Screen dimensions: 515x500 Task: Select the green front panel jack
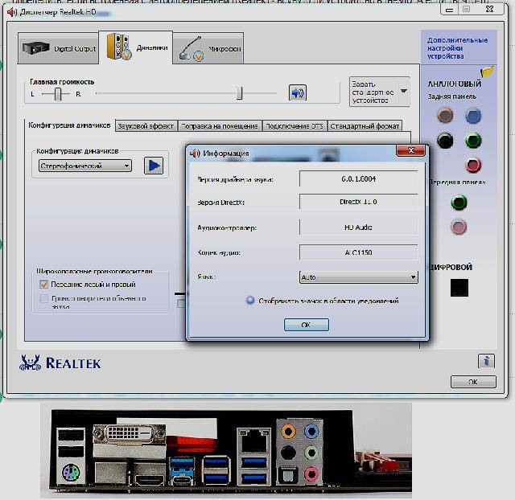459,202
